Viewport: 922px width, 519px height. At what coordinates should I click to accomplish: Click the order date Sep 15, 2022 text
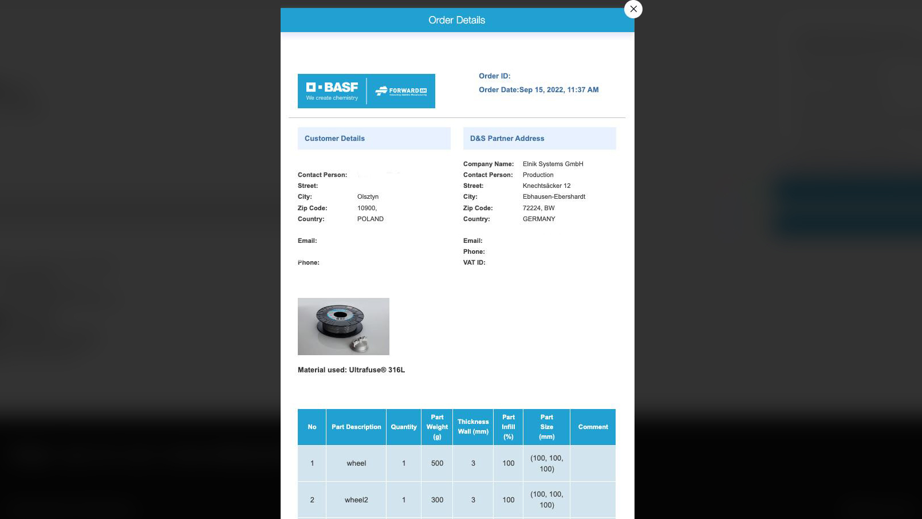click(x=558, y=90)
